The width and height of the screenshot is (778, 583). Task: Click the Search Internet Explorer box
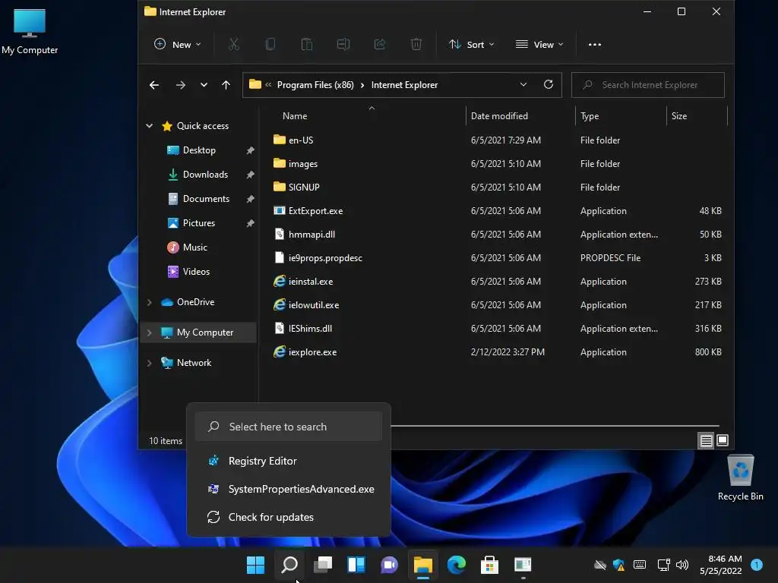coord(648,85)
